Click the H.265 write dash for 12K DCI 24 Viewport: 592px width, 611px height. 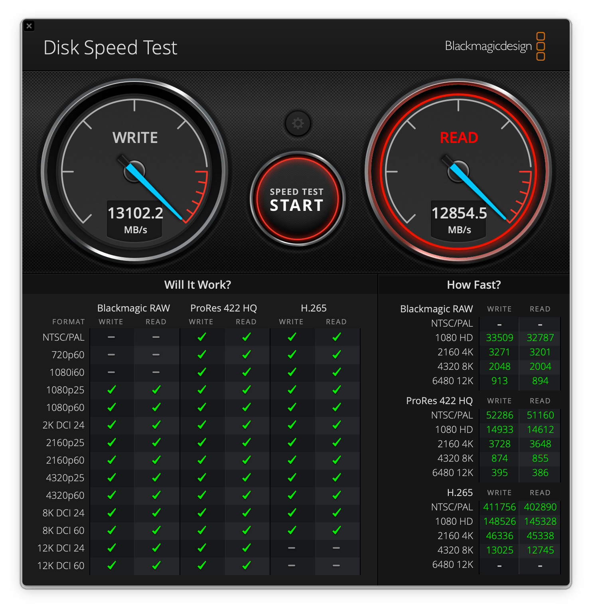coord(292,548)
